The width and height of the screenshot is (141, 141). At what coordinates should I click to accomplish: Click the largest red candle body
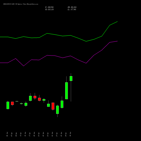(53, 106)
